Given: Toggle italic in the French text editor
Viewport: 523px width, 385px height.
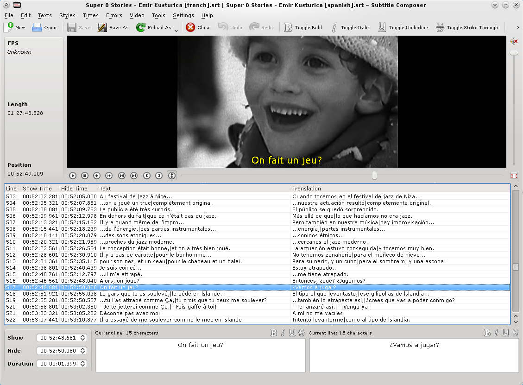Looking at the screenshot, I should coord(283,333).
